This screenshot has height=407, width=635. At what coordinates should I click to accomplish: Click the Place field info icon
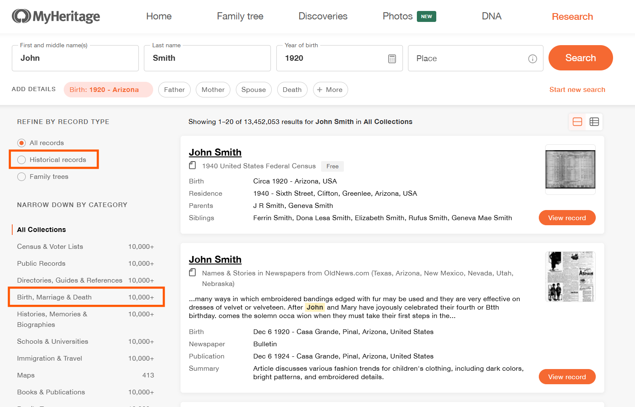(532, 59)
